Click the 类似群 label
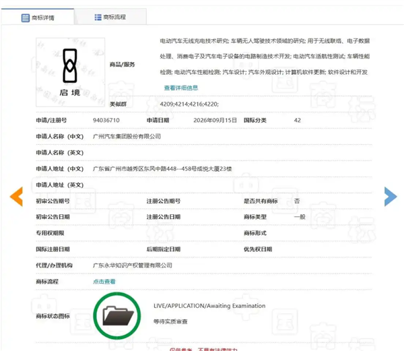Screen dimensions: 404x351 tap(118, 104)
